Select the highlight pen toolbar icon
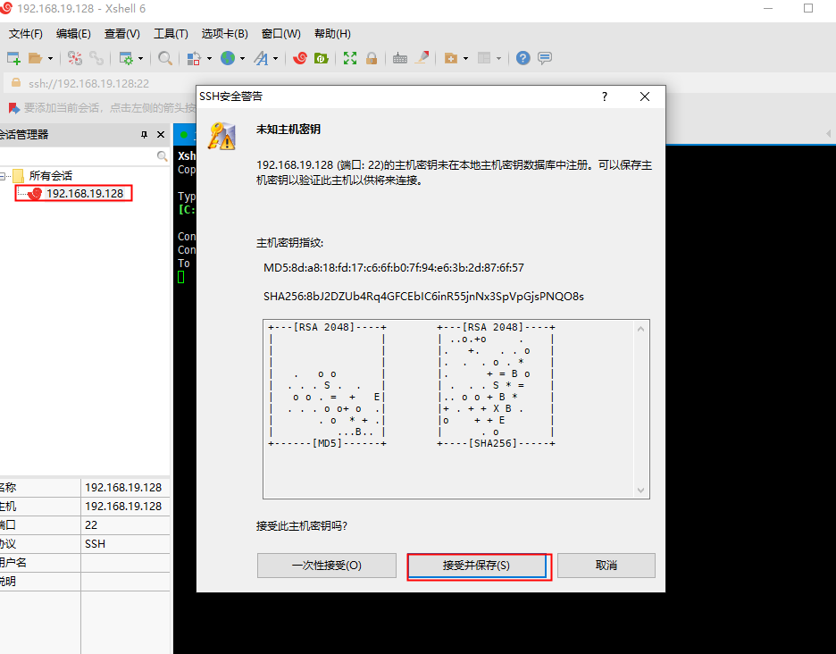 click(421, 58)
